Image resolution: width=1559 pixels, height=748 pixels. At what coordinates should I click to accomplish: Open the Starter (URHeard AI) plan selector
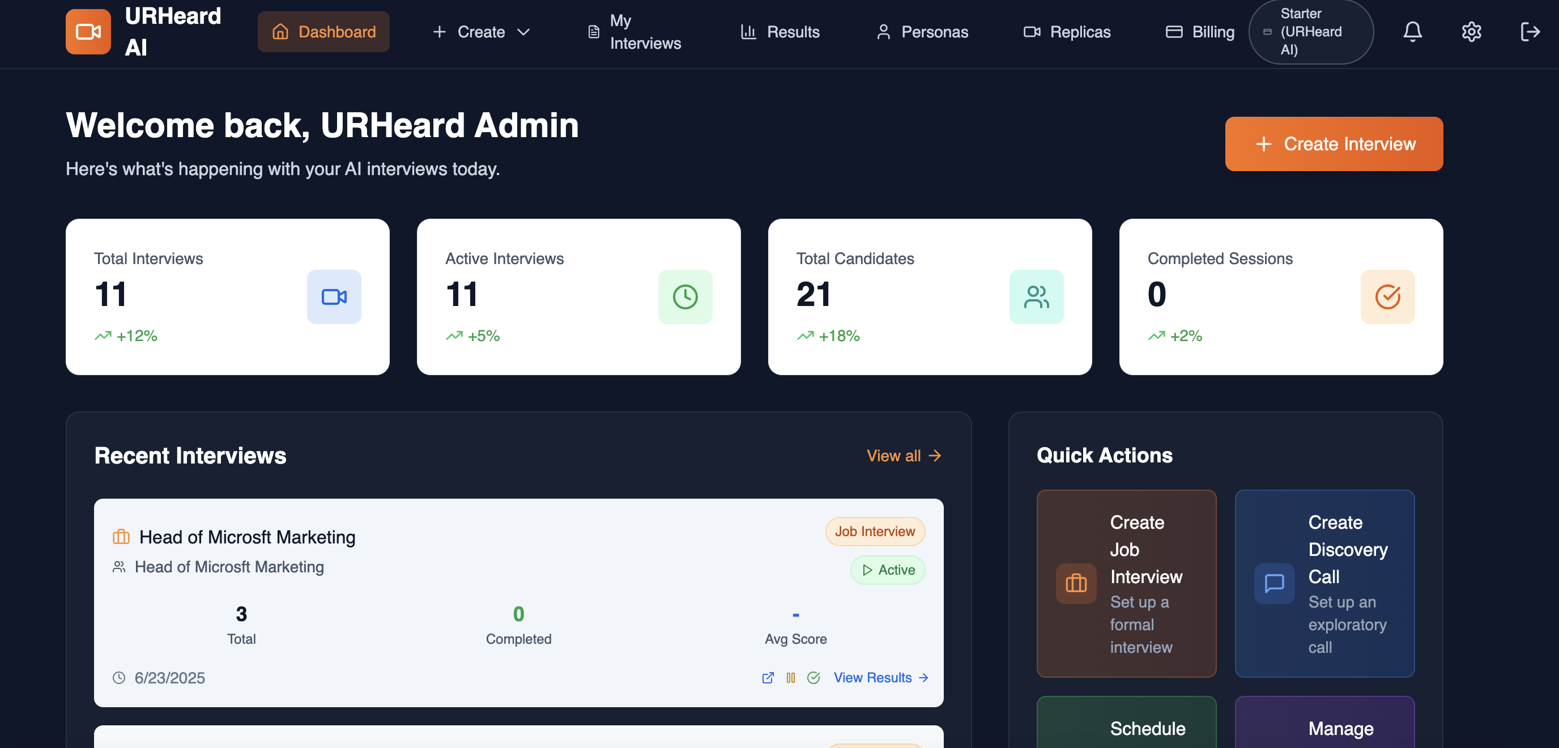pyautogui.click(x=1310, y=32)
